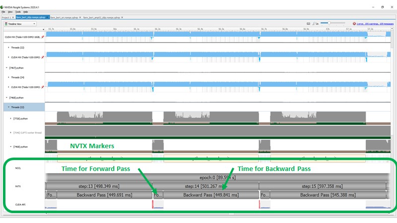Click the 56s mark on time ruler
This screenshot has height=223, width=397.
(115, 29)
